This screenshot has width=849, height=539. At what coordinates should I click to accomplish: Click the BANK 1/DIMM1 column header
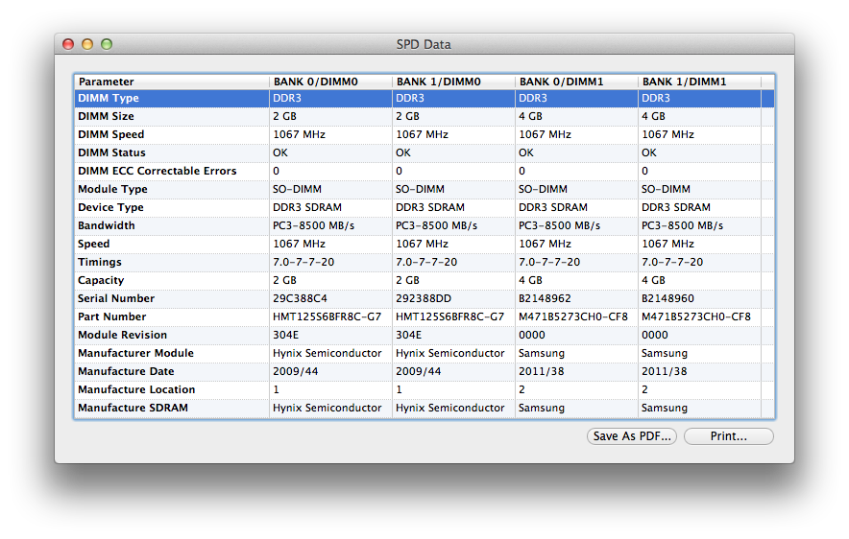699,82
